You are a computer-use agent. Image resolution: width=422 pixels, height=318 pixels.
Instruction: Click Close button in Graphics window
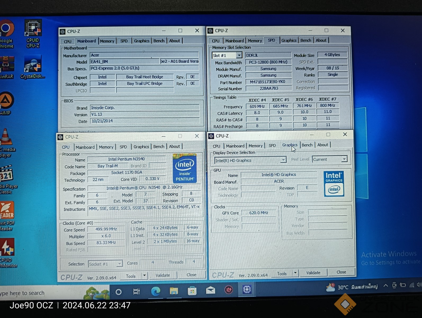pos(341,272)
